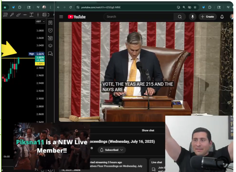Select the brush tool in the chart toolbar
The image size is (236, 172).
coord(18,15)
